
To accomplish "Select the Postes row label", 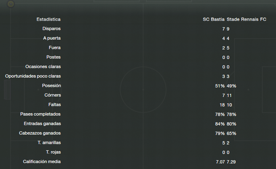I will tap(53, 57).
